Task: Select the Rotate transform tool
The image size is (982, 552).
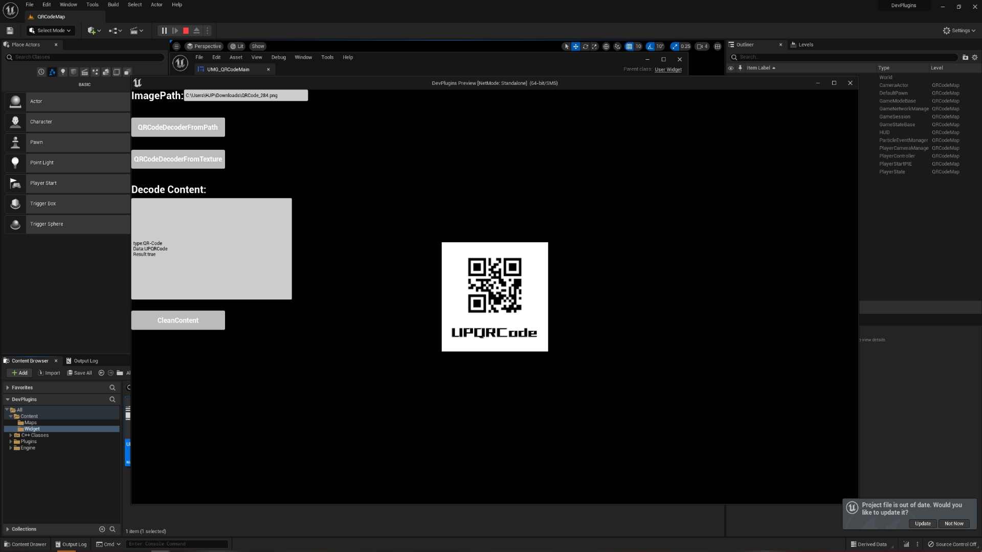Action: pos(585,46)
